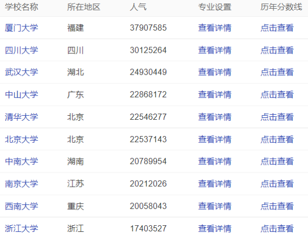Open the 西南大学 school link
This screenshot has width=308, height=238.
pyautogui.click(x=22, y=206)
